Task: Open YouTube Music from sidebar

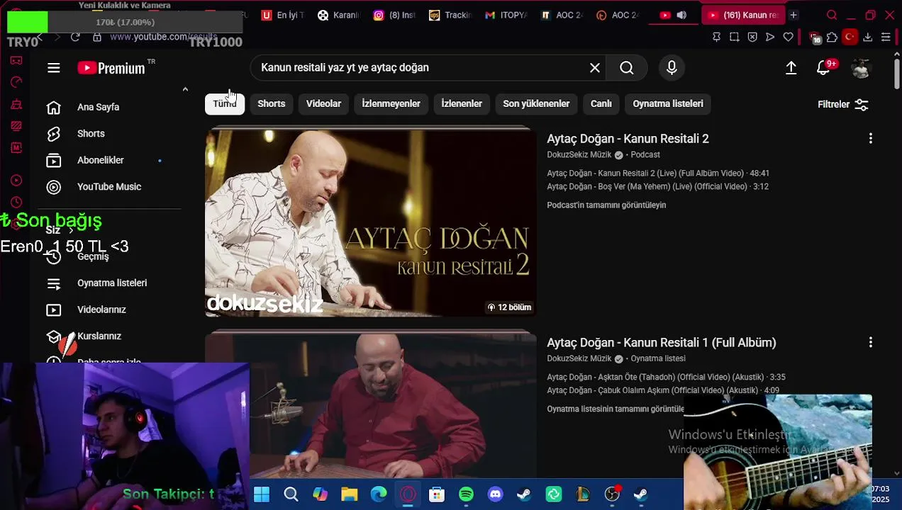Action: point(110,187)
